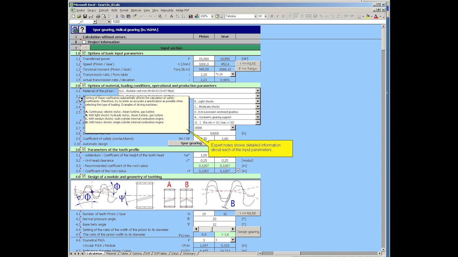Click the minus button beside Input section
458x257 pixels.
tap(86, 48)
